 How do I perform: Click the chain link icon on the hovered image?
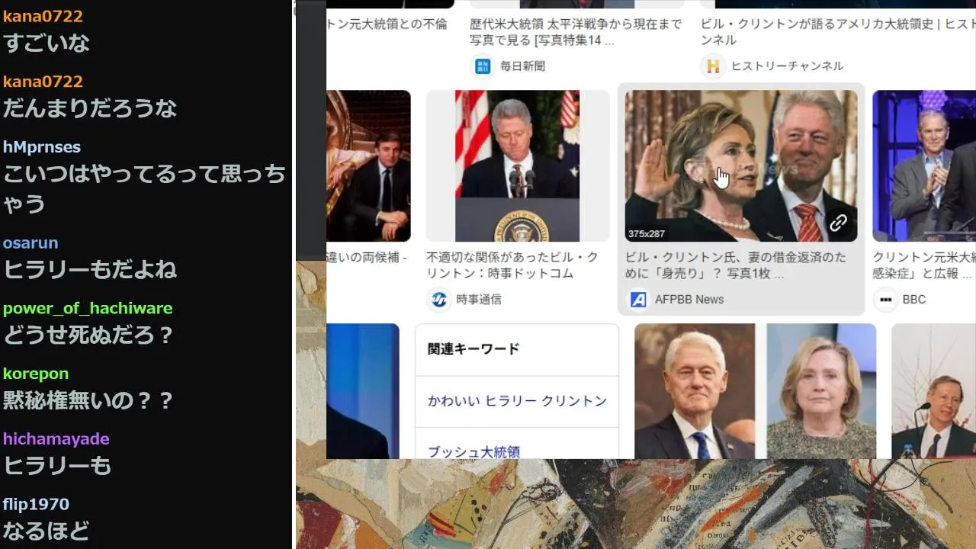(x=838, y=223)
